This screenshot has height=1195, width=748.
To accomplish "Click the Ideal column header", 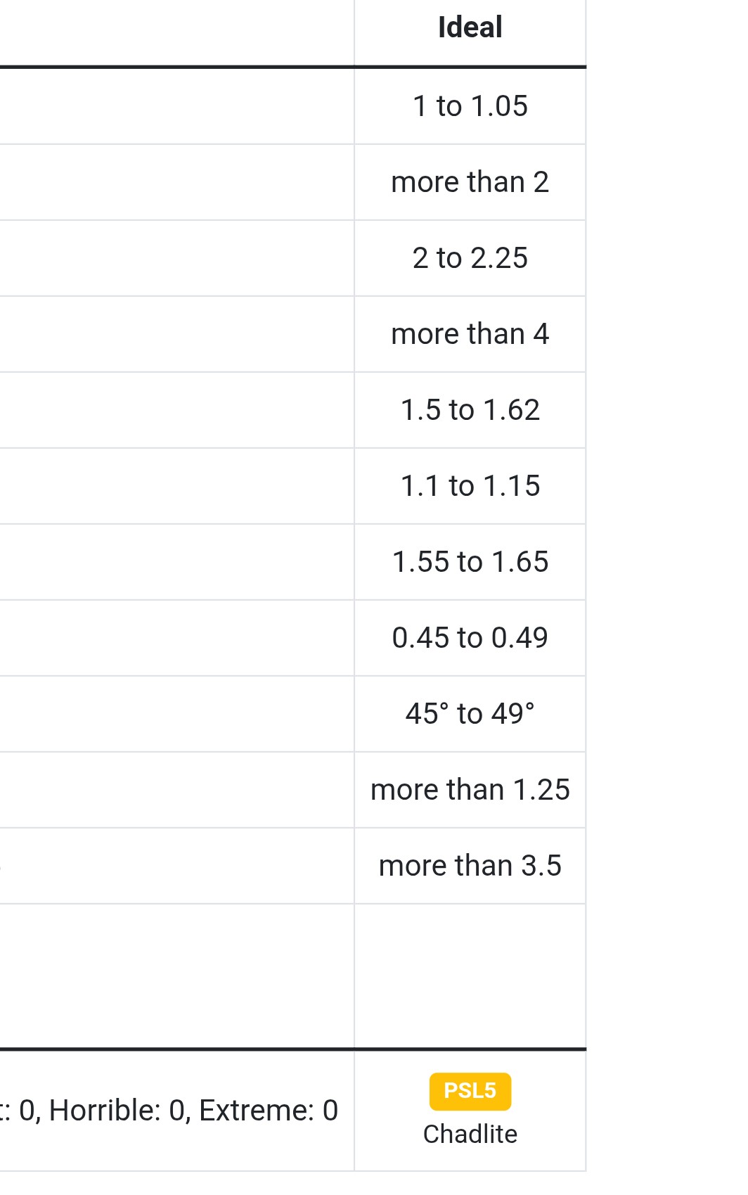I will [470, 28].
